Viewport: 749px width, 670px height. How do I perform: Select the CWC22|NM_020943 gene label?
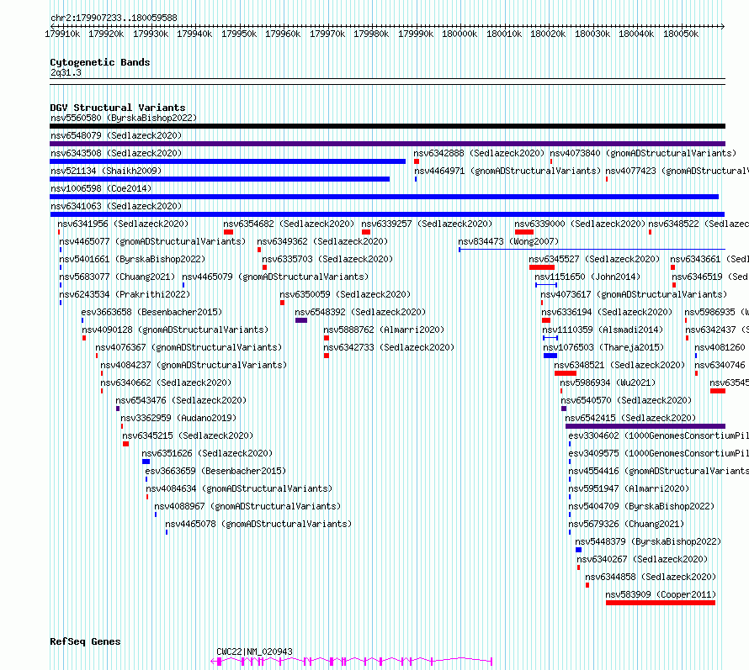tap(254, 652)
